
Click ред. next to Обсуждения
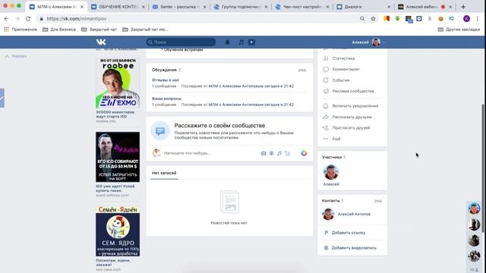[302, 70]
